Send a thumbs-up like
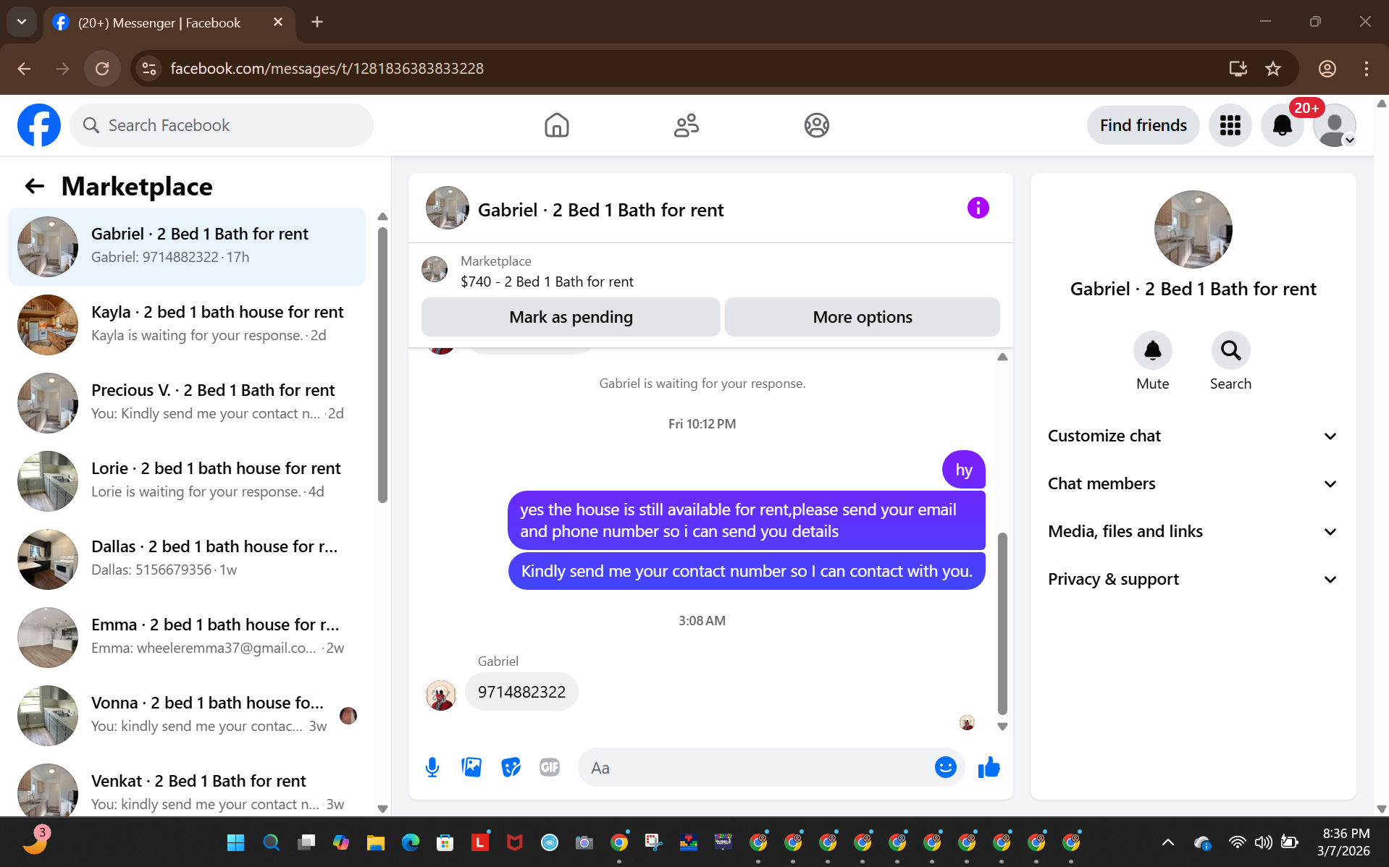Image resolution: width=1389 pixels, height=867 pixels. (x=989, y=767)
